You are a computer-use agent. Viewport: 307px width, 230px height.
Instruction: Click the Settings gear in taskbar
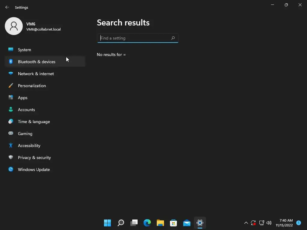pyautogui.click(x=200, y=223)
